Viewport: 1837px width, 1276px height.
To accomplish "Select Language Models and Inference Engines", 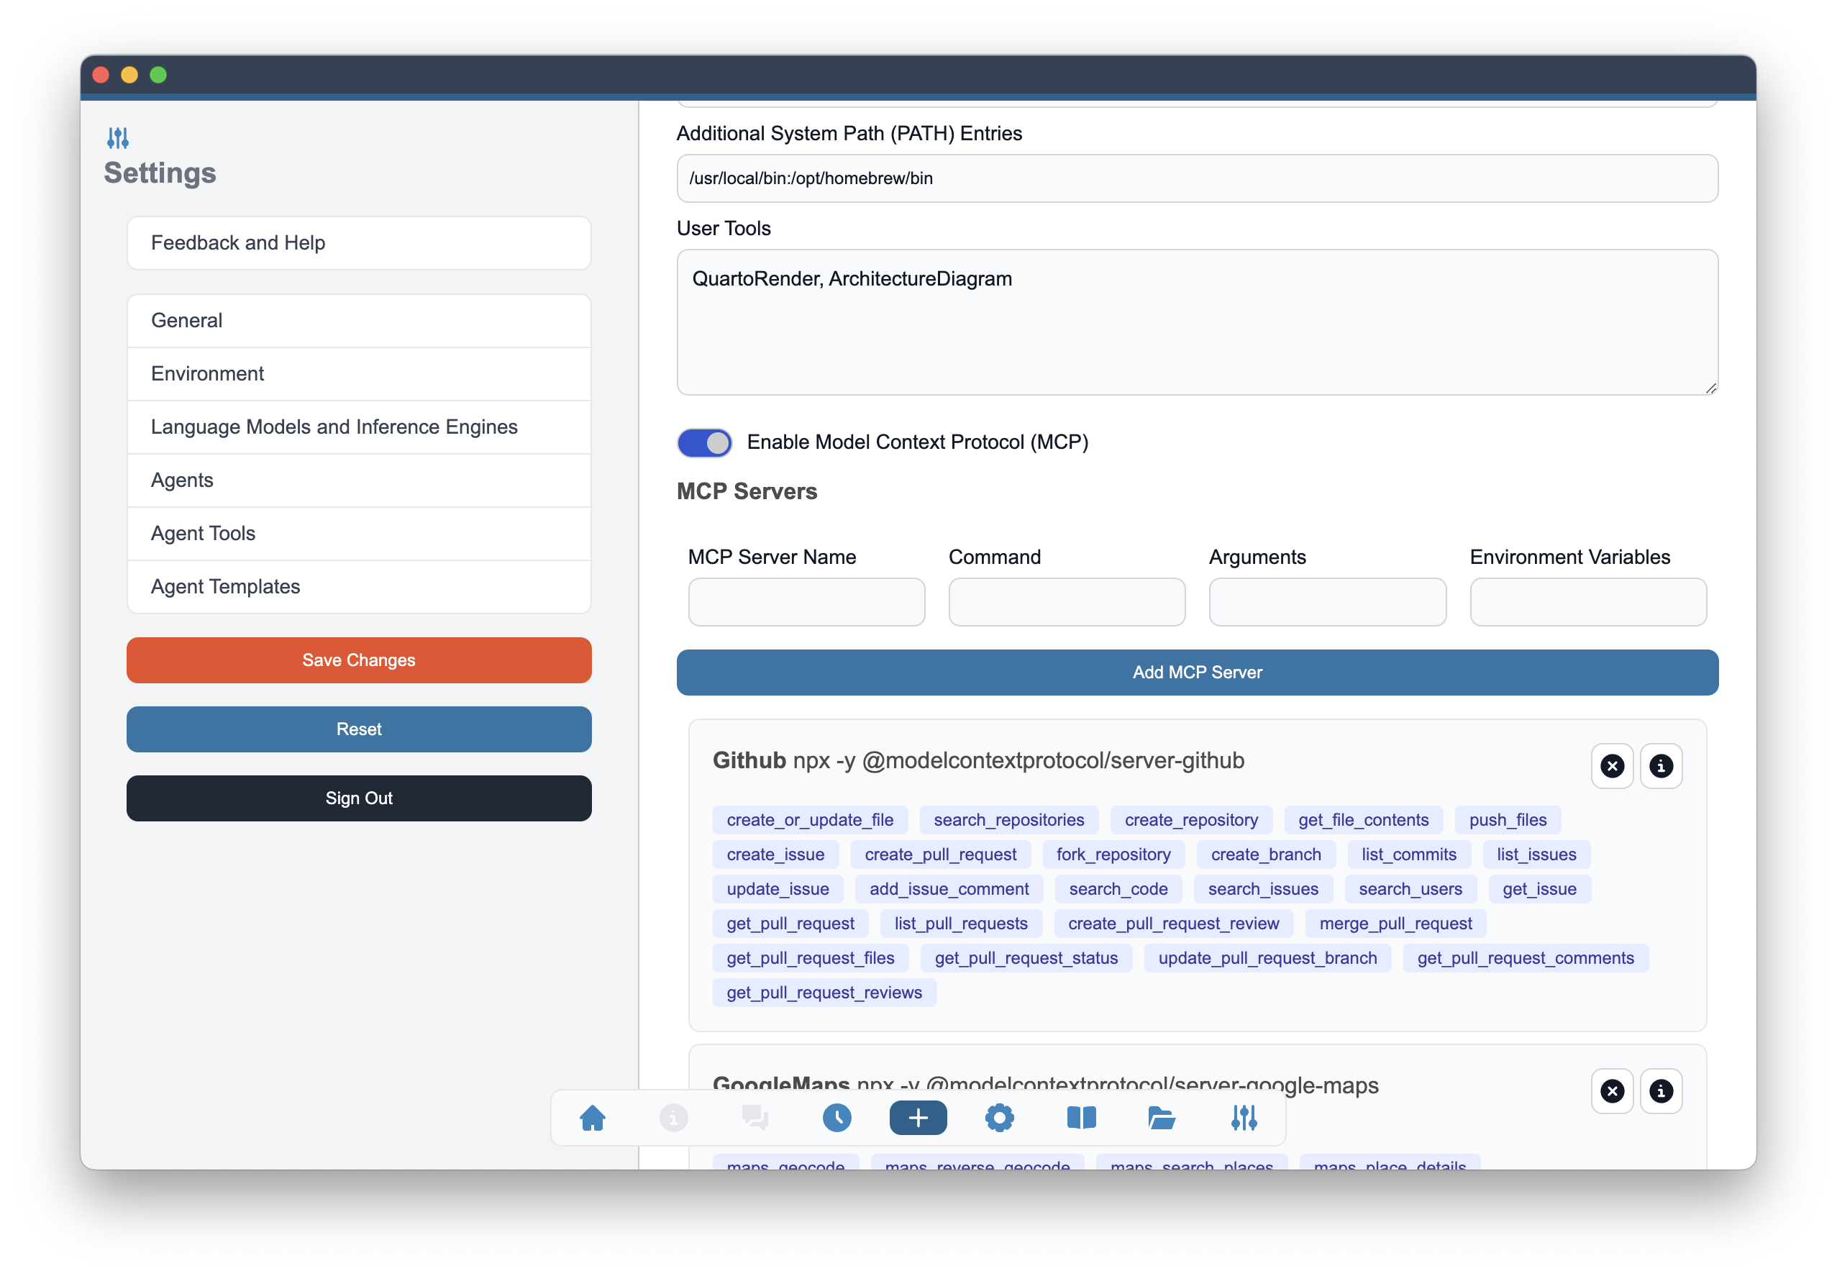I will (x=359, y=427).
